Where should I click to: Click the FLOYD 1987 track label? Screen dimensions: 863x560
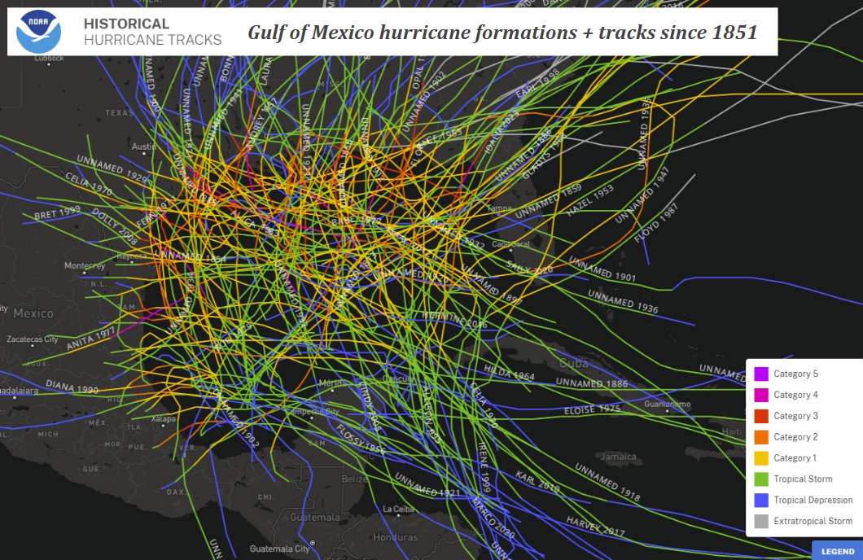[656, 223]
